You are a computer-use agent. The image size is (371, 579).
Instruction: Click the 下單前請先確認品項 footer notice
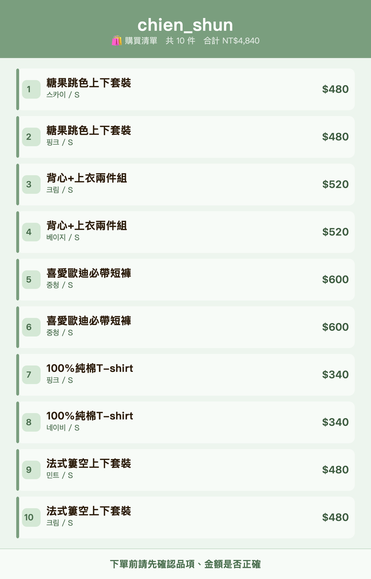[x=185, y=564]
